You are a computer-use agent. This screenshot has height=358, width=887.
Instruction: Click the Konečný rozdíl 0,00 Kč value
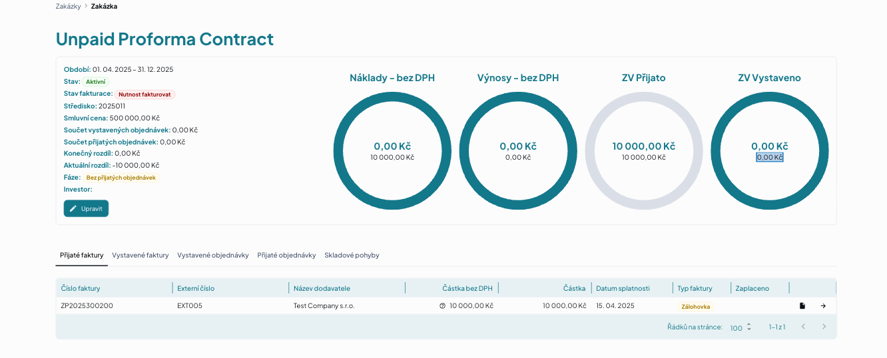point(127,153)
